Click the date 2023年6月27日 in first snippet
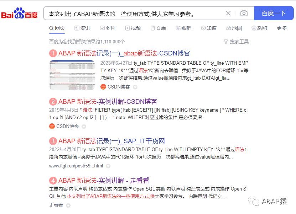The height and width of the screenshot is (214, 296). coord(116,63)
